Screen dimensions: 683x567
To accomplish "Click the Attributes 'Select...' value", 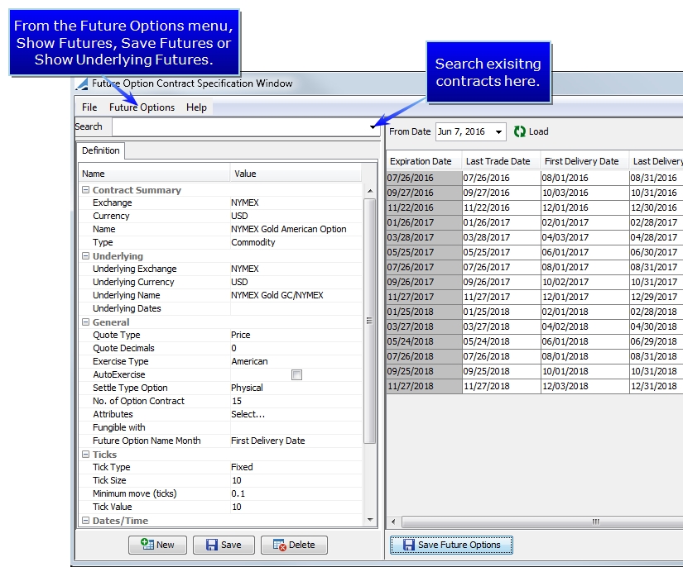I will tap(248, 414).
